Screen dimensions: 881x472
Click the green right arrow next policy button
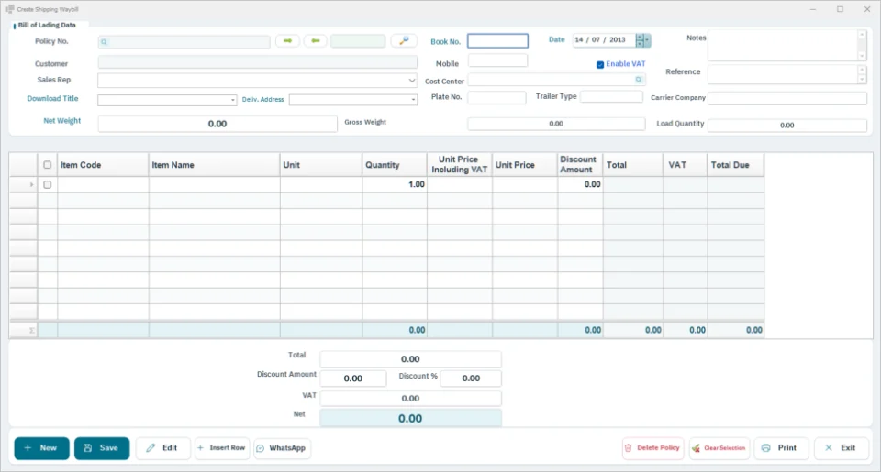pos(287,41)
